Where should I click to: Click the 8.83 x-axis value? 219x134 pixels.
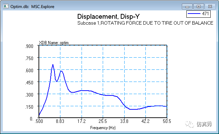[60, 121]
